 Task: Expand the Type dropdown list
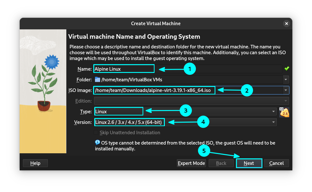(x=273, y=112)
